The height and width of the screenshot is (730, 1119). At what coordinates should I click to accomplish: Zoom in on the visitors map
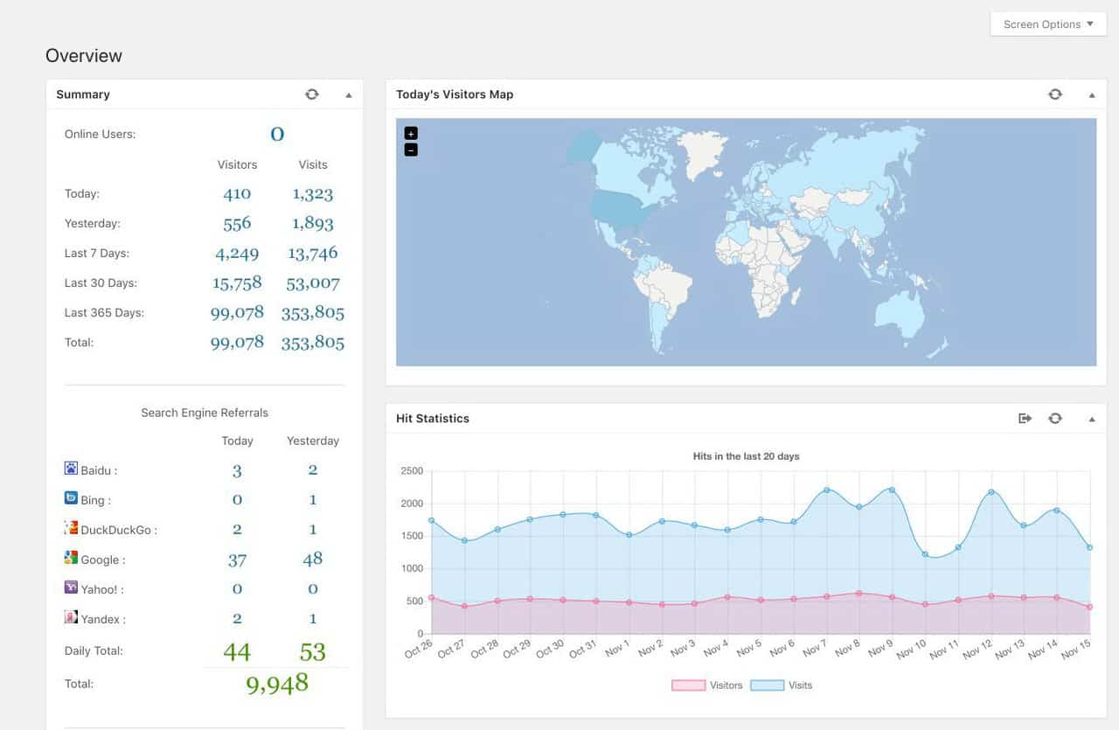pyautogui.click(x=411, y=133)
